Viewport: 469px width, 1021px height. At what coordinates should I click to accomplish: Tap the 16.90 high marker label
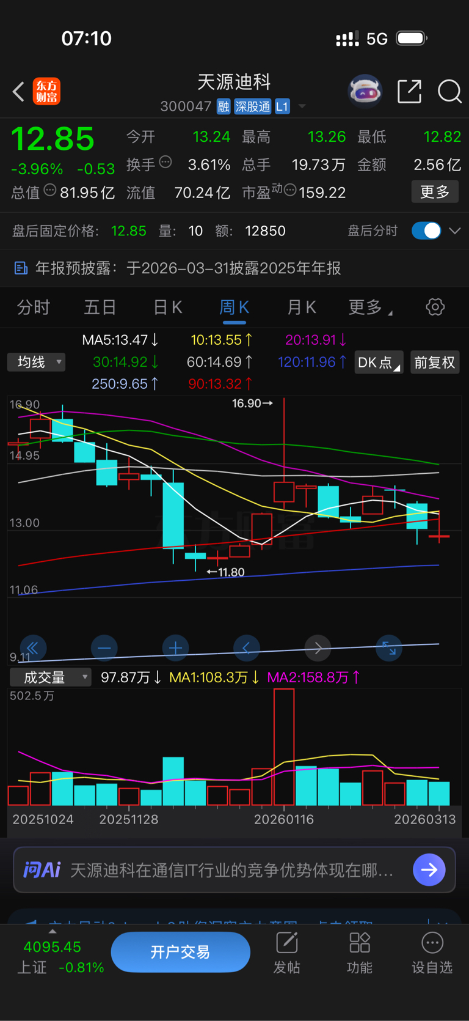tap(252, 404)
